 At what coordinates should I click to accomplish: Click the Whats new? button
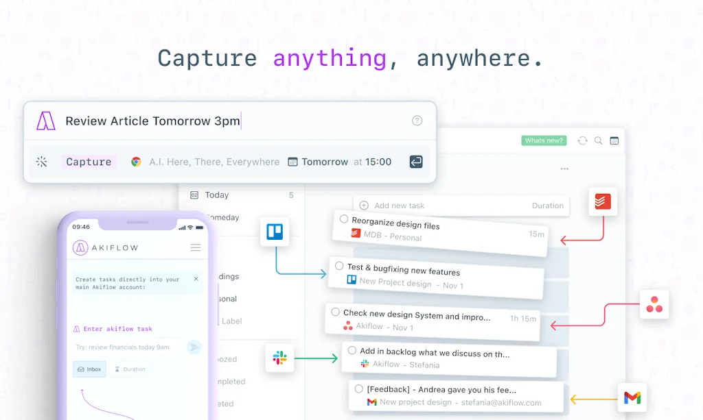click(544, 140)
